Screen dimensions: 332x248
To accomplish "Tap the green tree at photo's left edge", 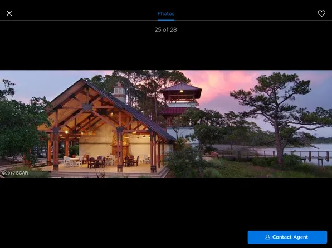I will tap(19, 125).
